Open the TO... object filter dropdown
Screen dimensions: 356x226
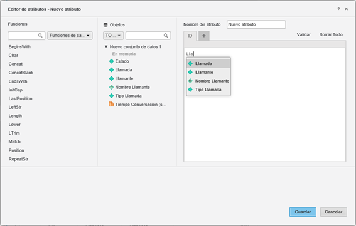click(113, 36)
